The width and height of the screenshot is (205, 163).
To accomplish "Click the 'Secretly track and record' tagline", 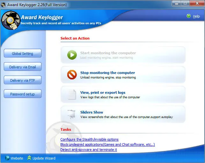I will point(61,23).
